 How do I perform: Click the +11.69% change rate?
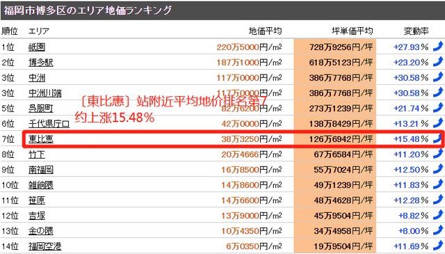[411, 246]
